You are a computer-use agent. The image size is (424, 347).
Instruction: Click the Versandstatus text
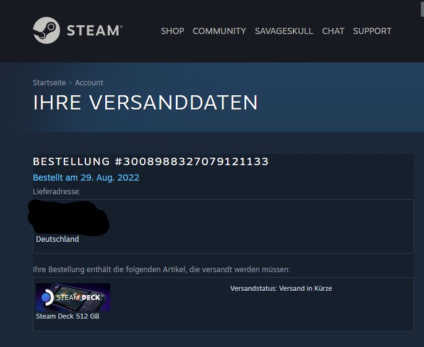click(281, 288)
